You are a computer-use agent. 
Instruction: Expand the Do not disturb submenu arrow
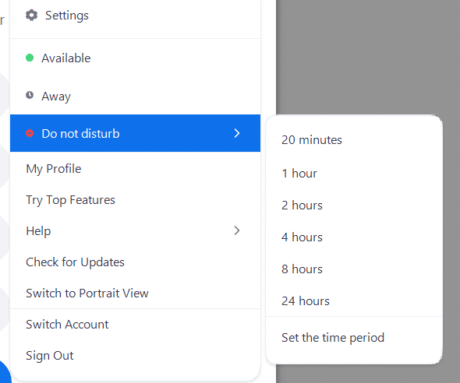[237, 133]
